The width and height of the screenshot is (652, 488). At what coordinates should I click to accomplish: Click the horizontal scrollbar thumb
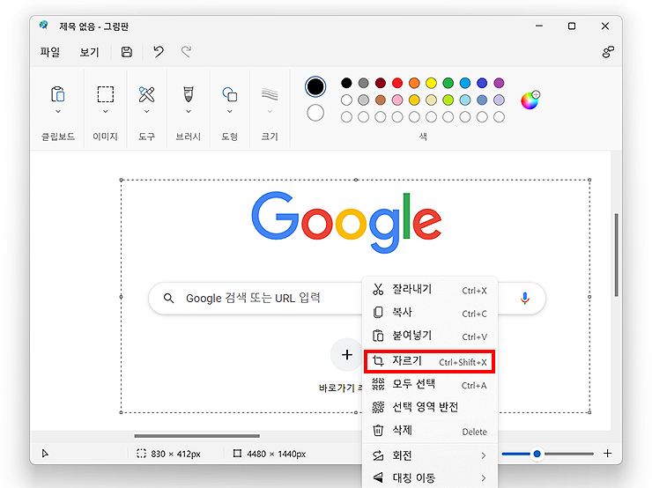196,436
